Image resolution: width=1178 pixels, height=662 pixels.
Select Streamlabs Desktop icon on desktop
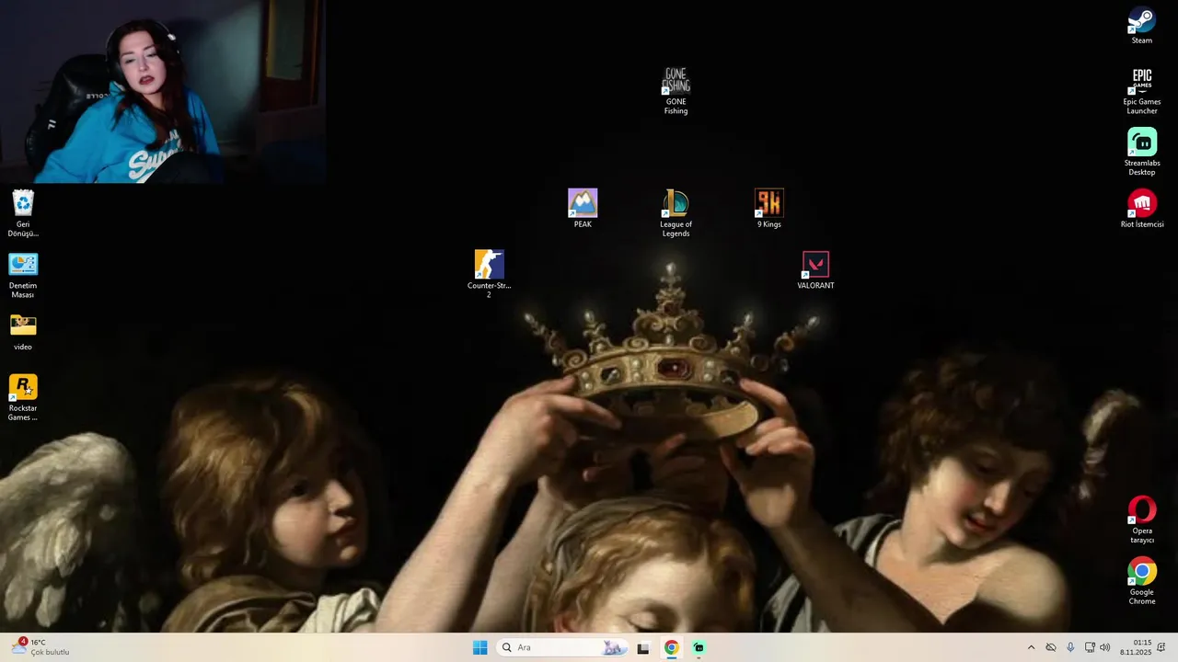pos(1141,152)
